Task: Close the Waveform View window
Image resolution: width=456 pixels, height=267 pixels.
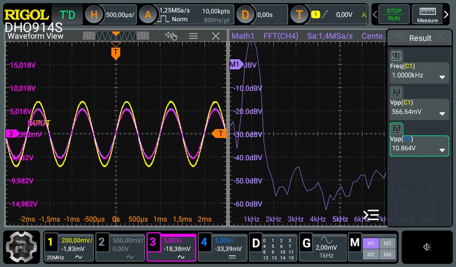Action: coord(216,36)
